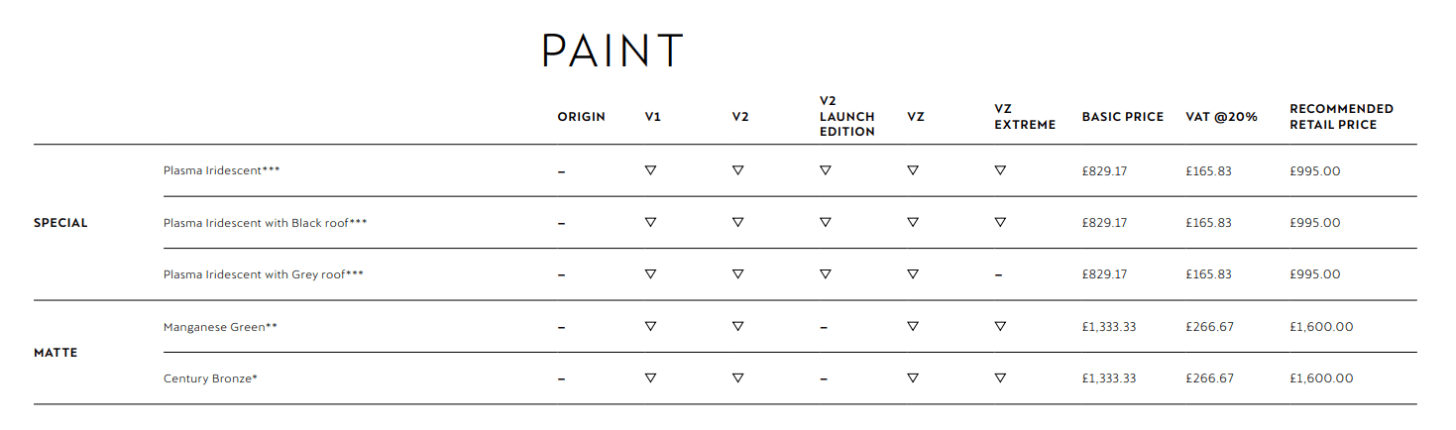Select VZ Extreme triangle for Century Bronze
The height and width of the screenshot is (430, 1456).
pos(1000,377)
